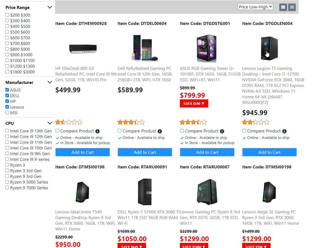Click star rating of ASUS RGB Gaming Tower
Screen dimensions: 312x248
[x=193, y=122]
